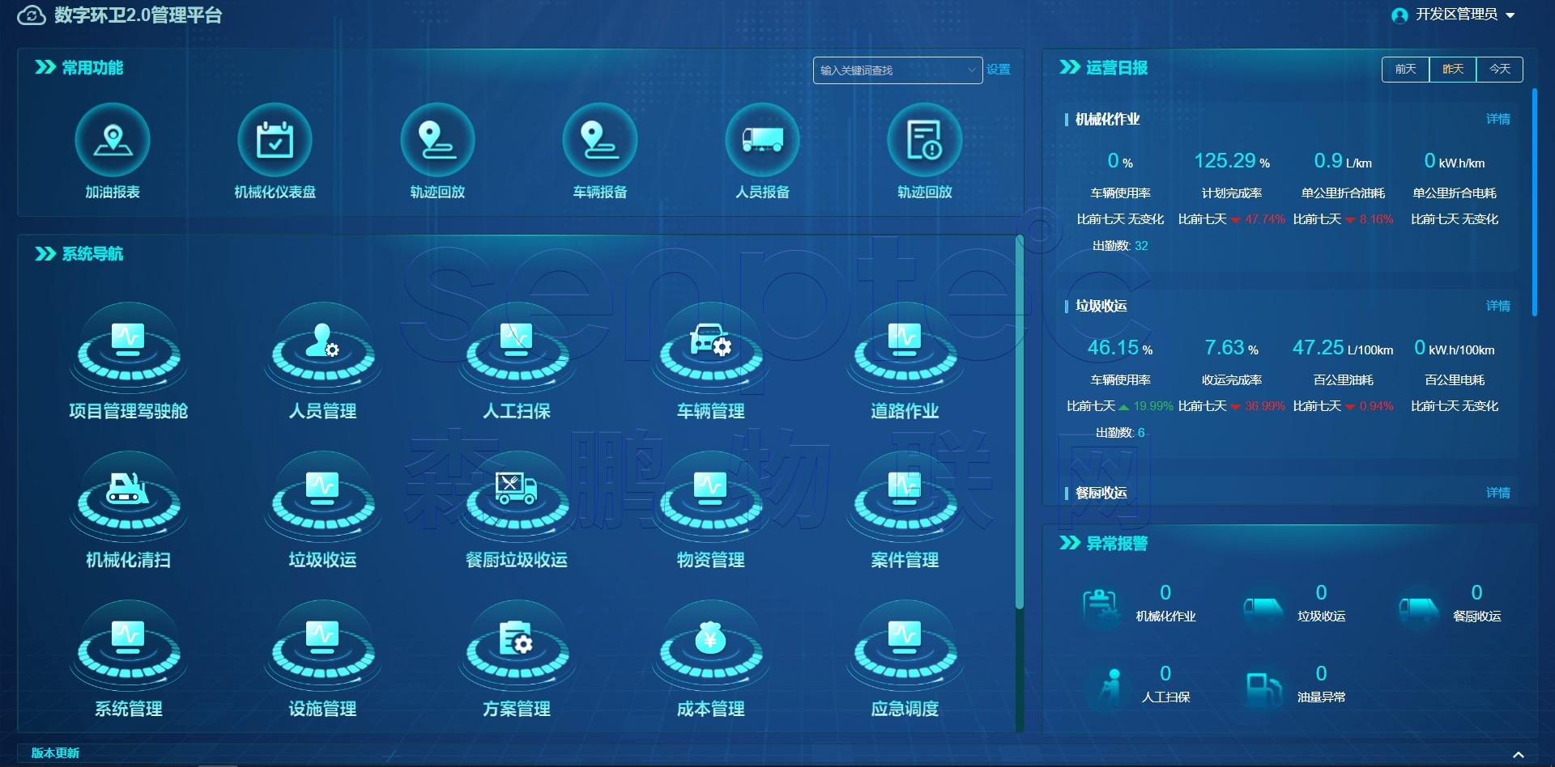This screenshot has width=1555, height=767.
Task: Open the 人员报备 truck icon
Action: 762,141
